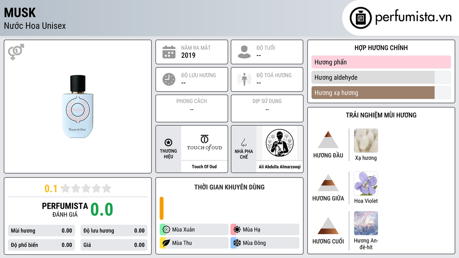Viewport: 459px width, 258px height.
Task: Click the sillage person icon for Độ toả hương
Action: point(244,79)
